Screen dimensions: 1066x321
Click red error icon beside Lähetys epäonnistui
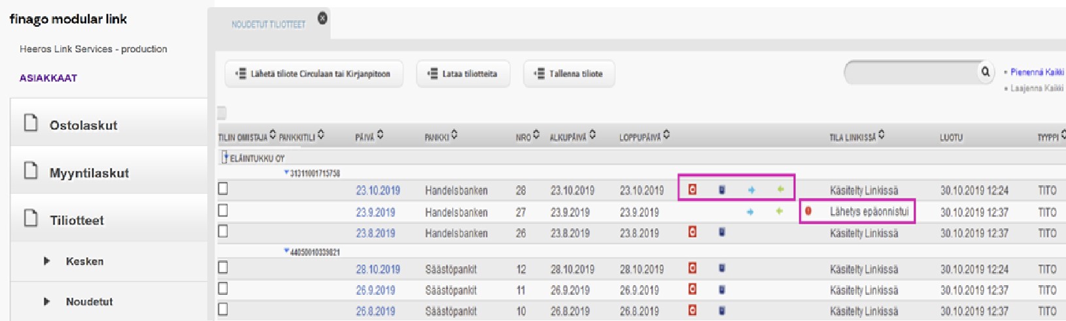point(808,211)
